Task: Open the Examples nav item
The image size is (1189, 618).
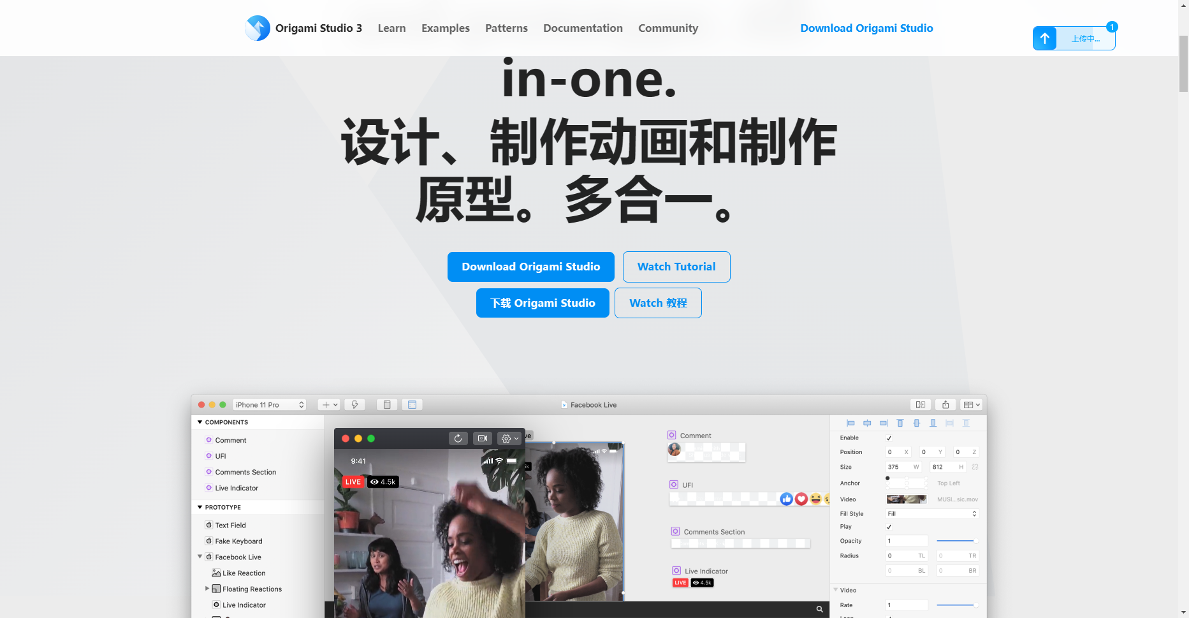Action: (x=446, y=28)
